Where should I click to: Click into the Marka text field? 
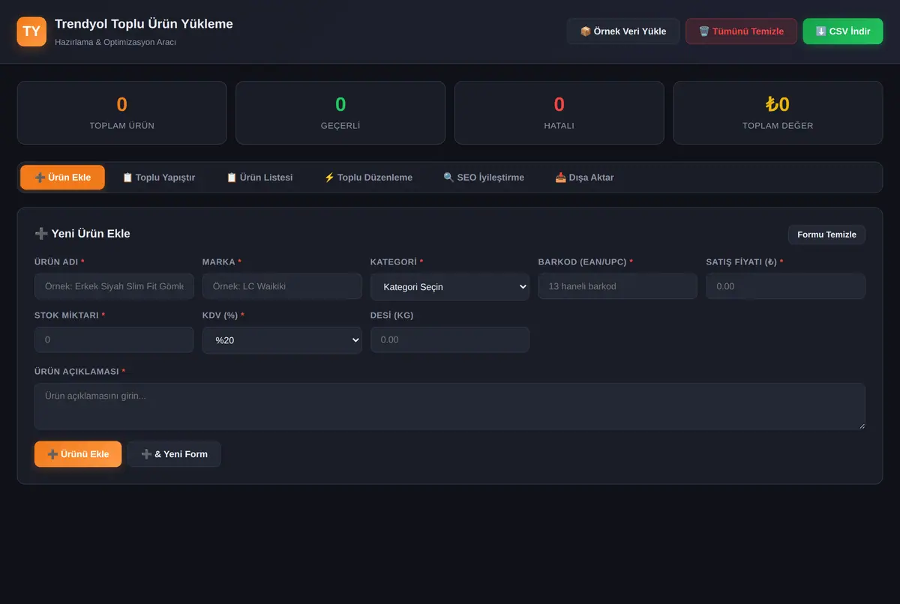(x=282, y=286)
